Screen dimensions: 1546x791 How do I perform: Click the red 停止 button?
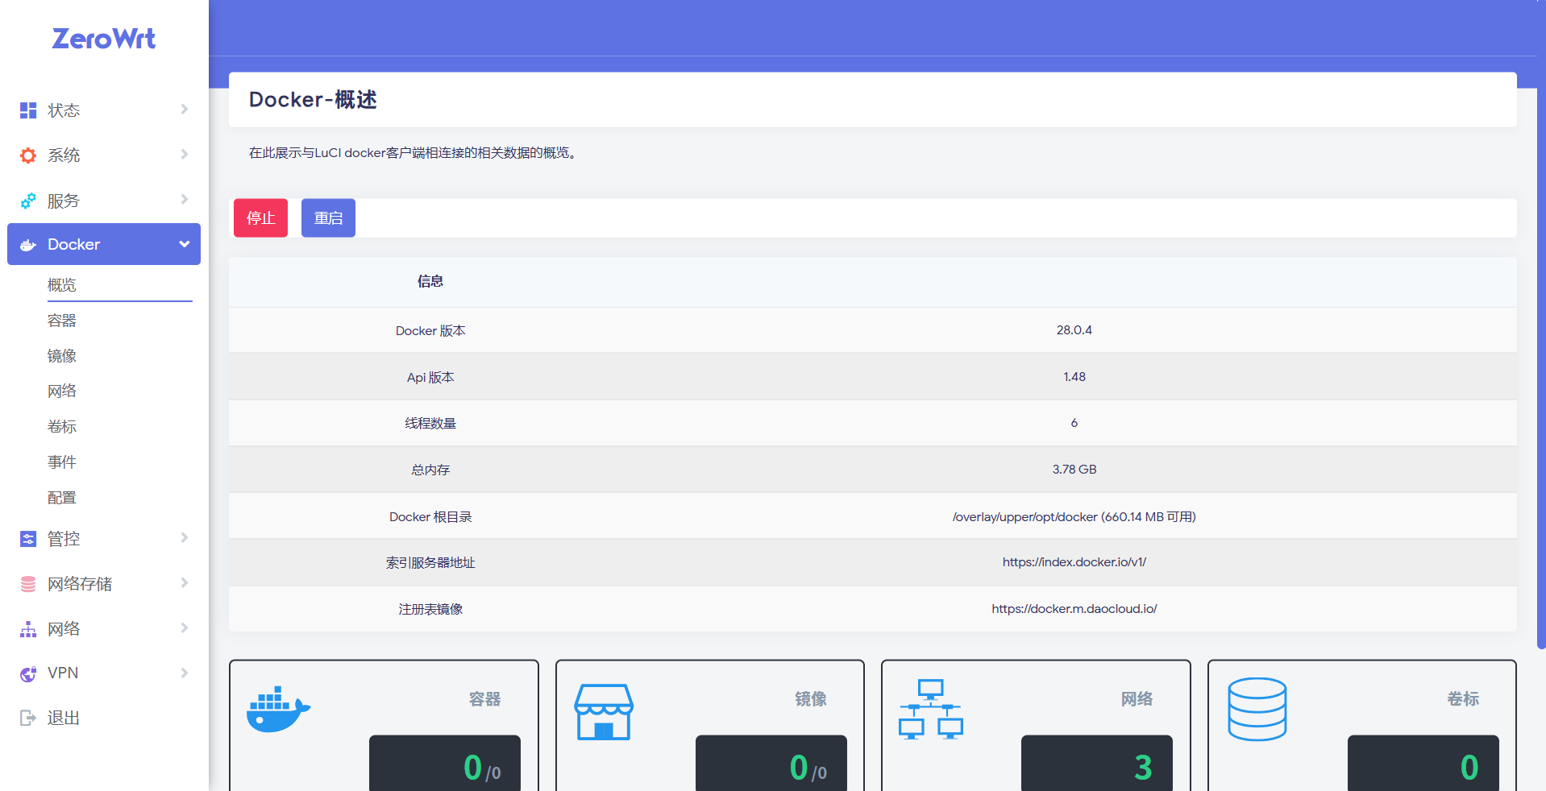(x=260, y=218)
